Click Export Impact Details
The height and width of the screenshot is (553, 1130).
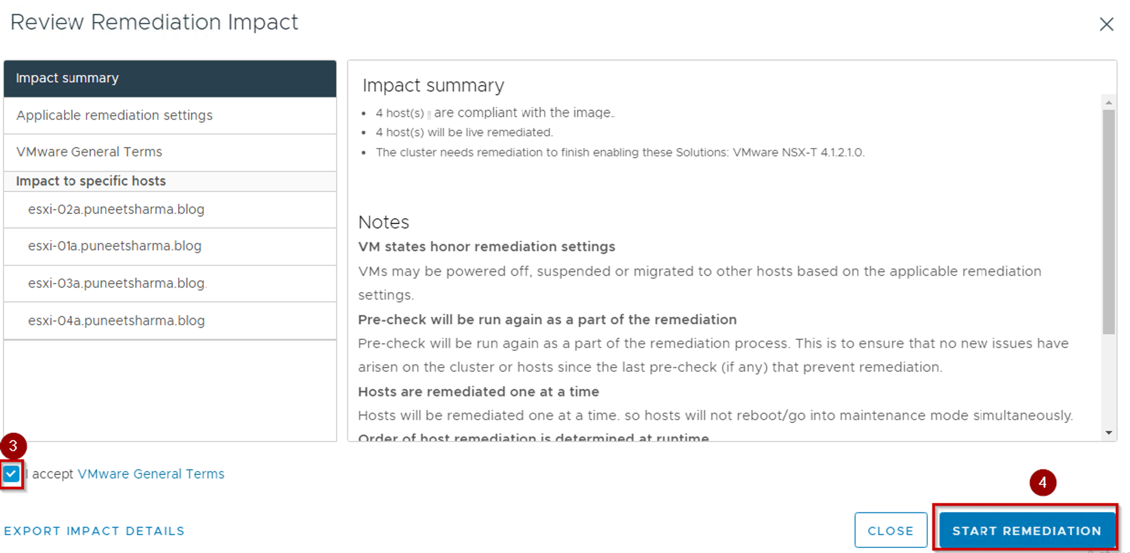coord(94,531)
